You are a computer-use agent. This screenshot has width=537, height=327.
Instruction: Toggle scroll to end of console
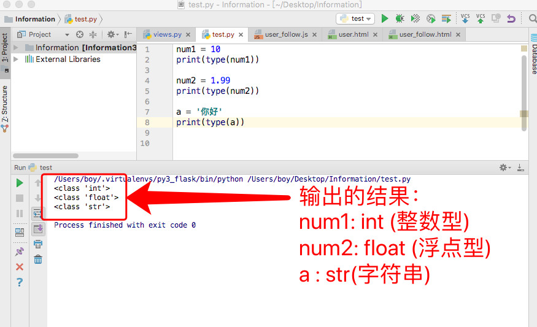point(38,229)
